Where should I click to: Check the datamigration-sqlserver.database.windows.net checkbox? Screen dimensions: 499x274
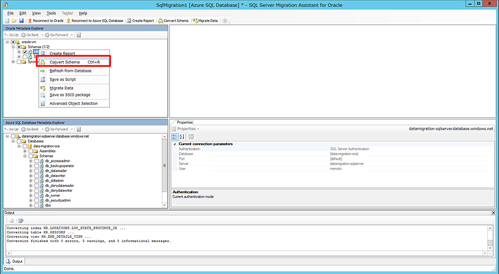click(13, 136)
